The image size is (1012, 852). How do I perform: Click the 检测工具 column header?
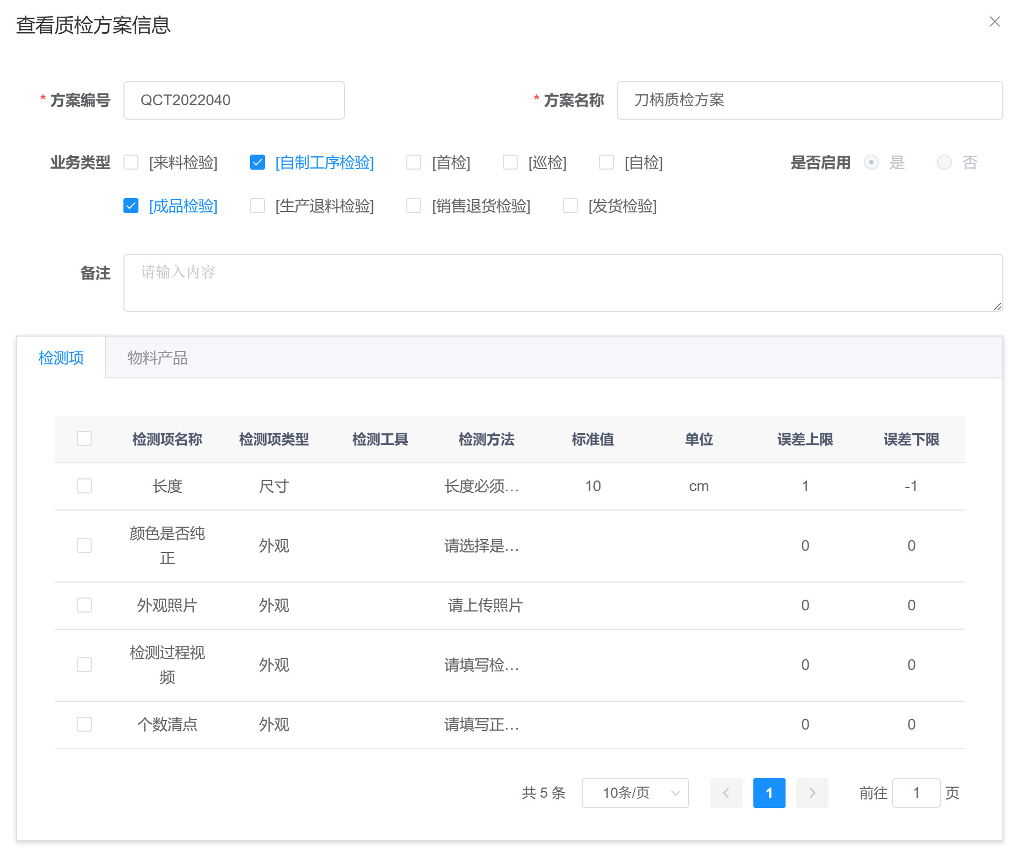[380, 439]
